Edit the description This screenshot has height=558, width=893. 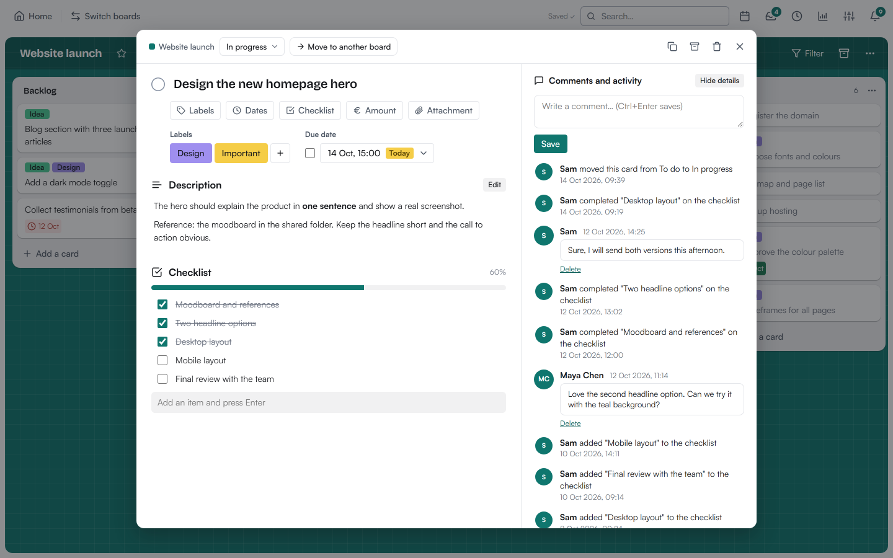coord(494,185)
